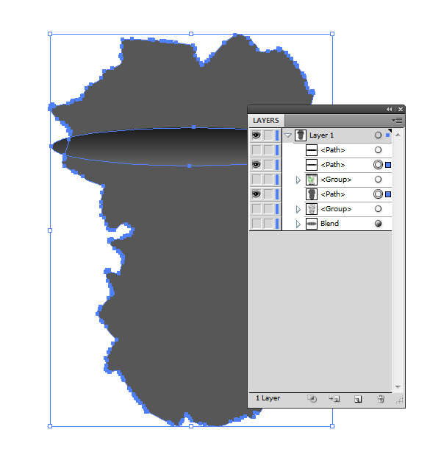Click the Delete Selection trash icon
The height and width of the screenshot is (449, 441).
point(381,399)
